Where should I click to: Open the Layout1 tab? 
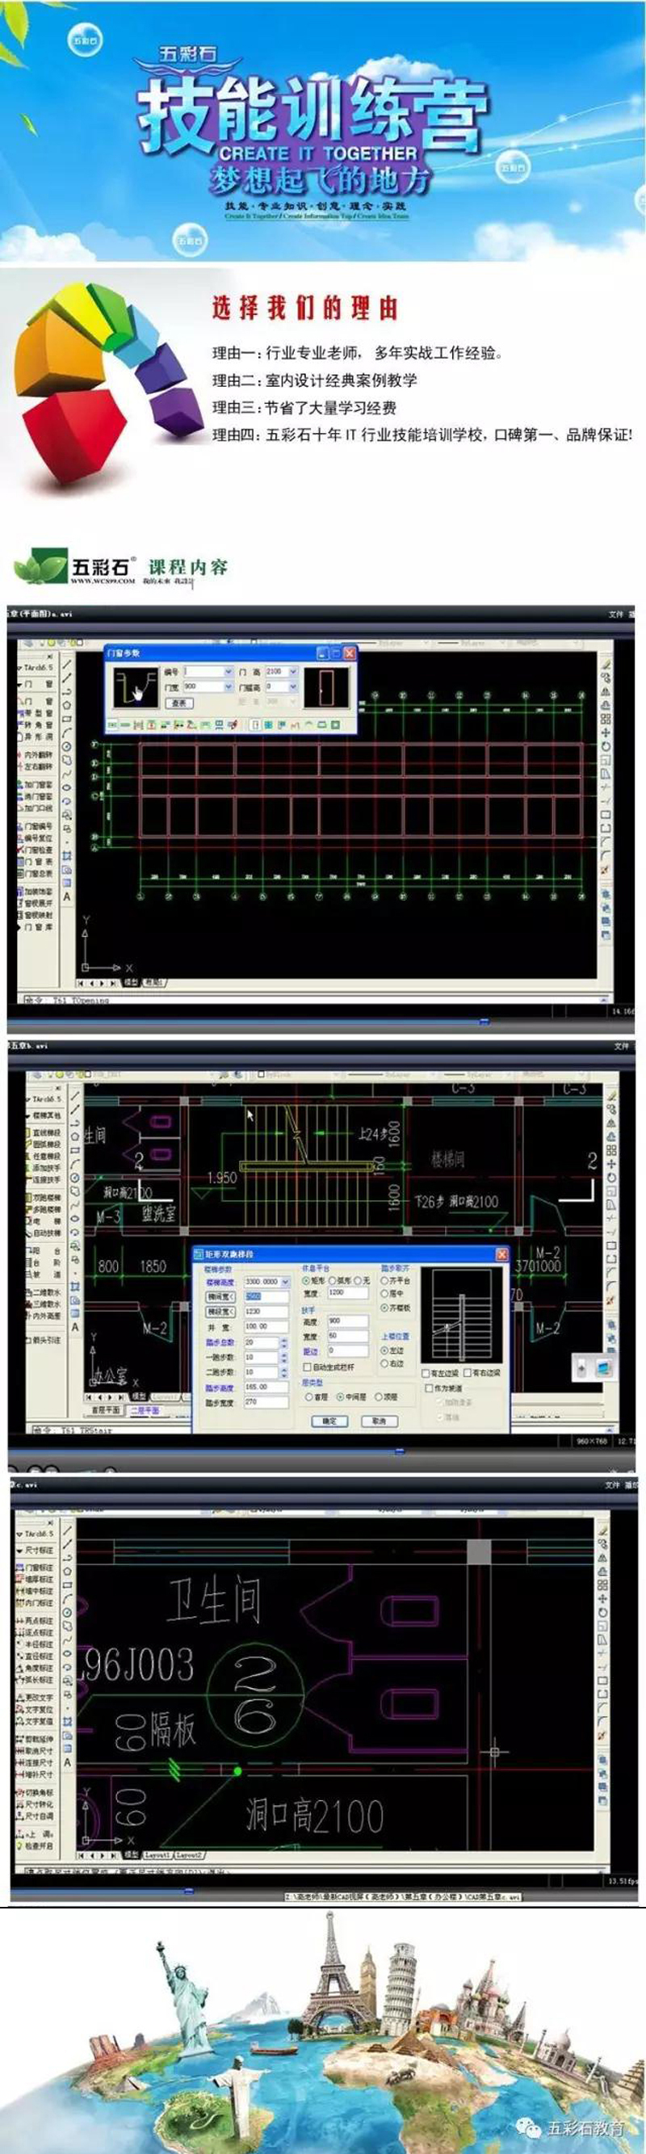pyautogui.click(x=158, y=1854)
